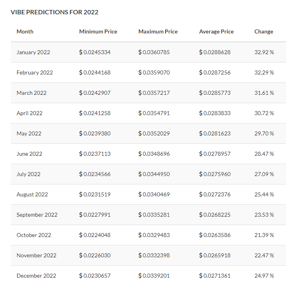Click December 2022 maximum price $0.0339201
Screen dimensions: 296x286
(154, 276)
